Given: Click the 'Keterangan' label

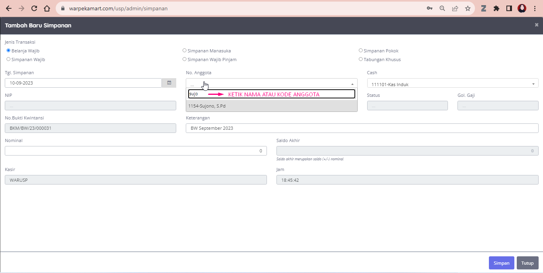Looking at the screenshot, I should coord(198,118).
